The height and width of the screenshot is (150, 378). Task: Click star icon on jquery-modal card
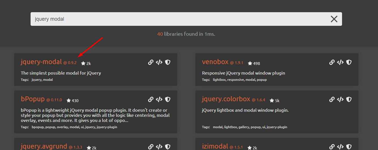pyautogui.click(x=83, y=63)
